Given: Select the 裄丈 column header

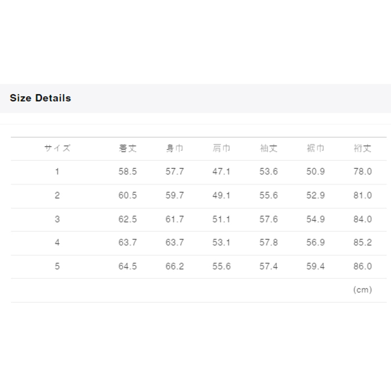Looking at the screenshot, I should click(362, 149).
